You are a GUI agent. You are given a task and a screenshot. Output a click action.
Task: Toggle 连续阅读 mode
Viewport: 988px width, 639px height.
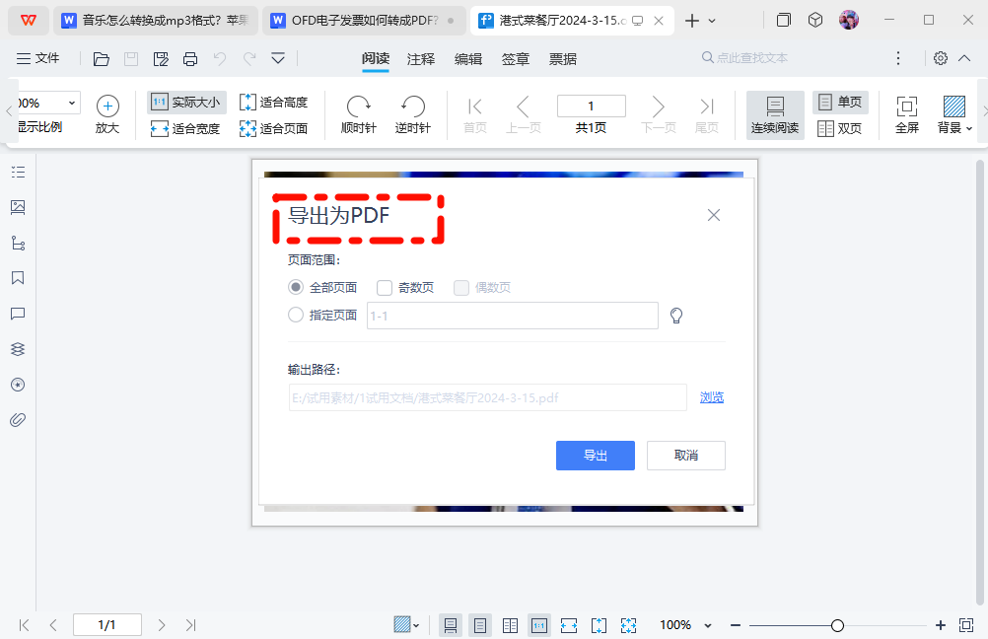775,114
